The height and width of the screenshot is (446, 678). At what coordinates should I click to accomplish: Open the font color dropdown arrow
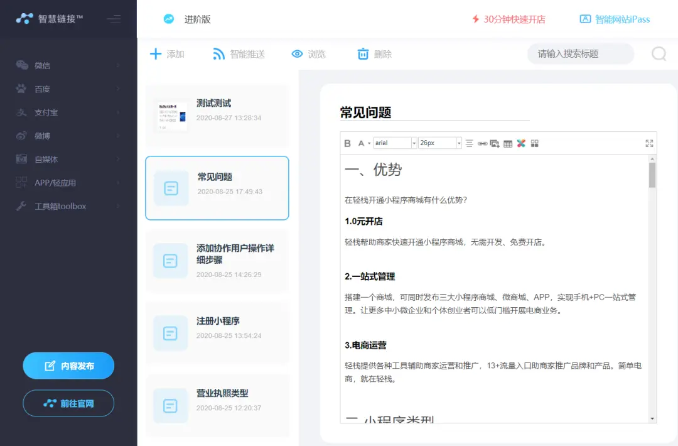click(x=369, y=144)
